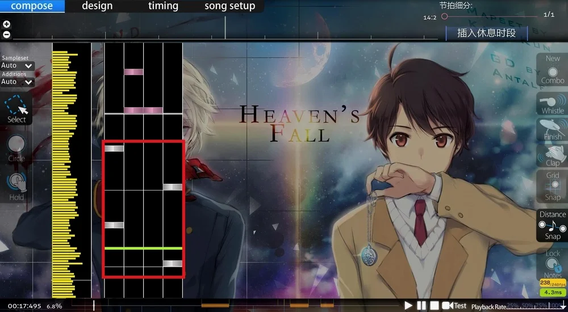Choose the Hold note tool

point(16,187)
